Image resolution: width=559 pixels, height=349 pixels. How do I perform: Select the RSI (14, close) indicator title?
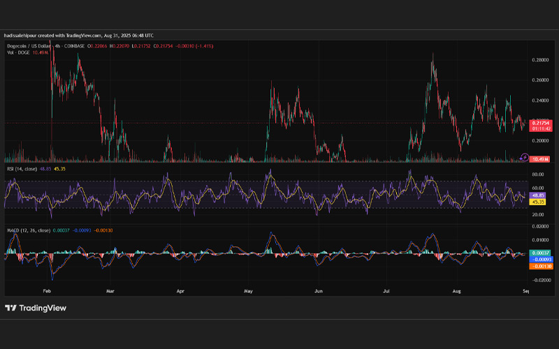point(22,169)
